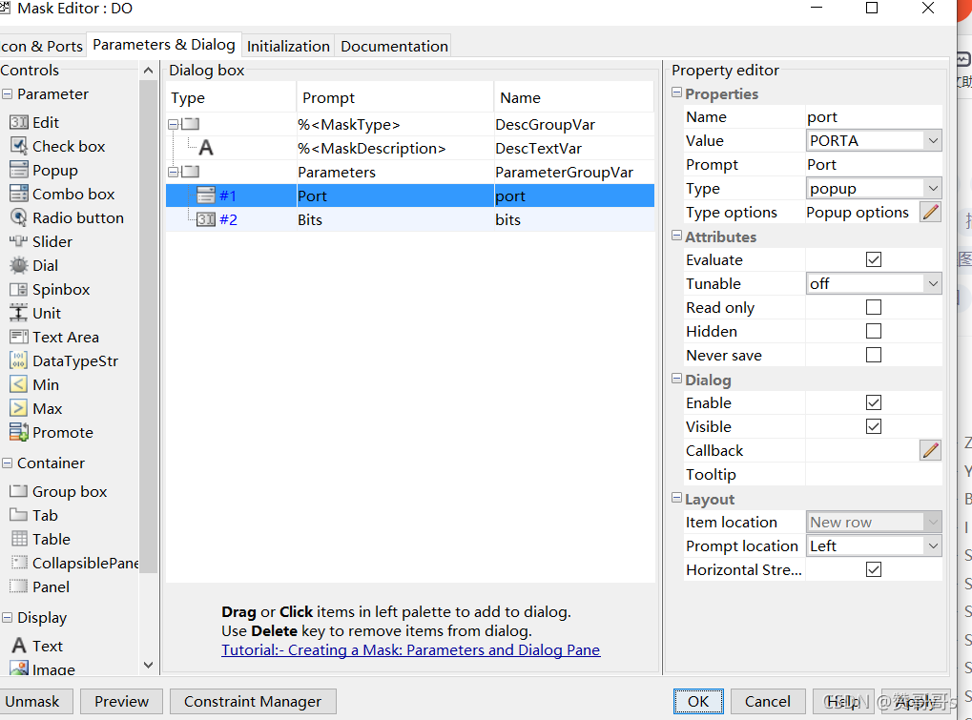This screenshot has height=720, width=972.
Task: Add a Spinbox control
Action: tap(50, 289)
